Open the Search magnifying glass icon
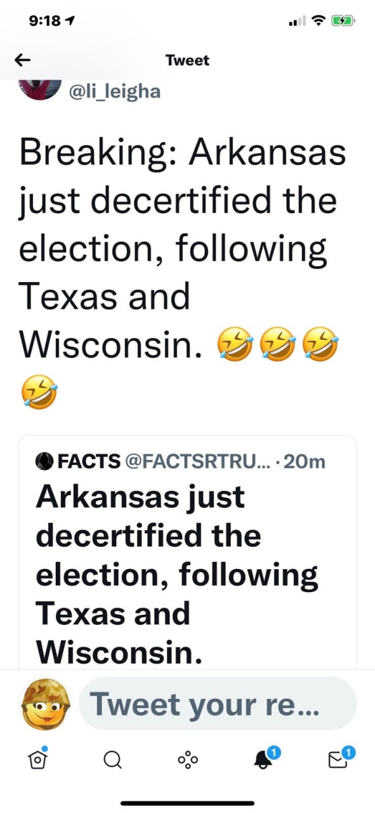The height and width of the screenshot is (813, 375). tap(112, 760)
